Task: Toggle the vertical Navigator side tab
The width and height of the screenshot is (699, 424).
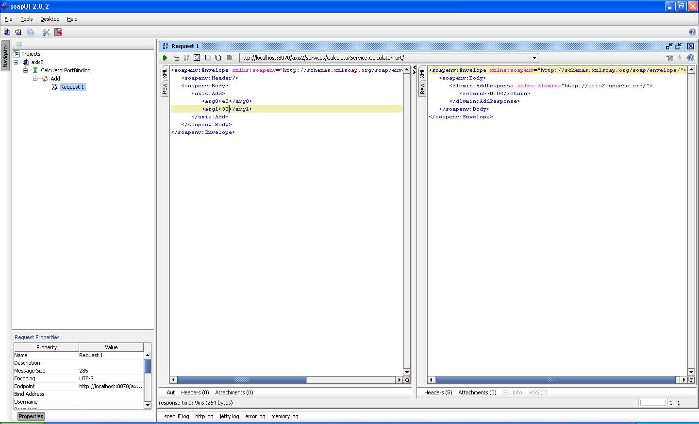Action: click(5, 56)
